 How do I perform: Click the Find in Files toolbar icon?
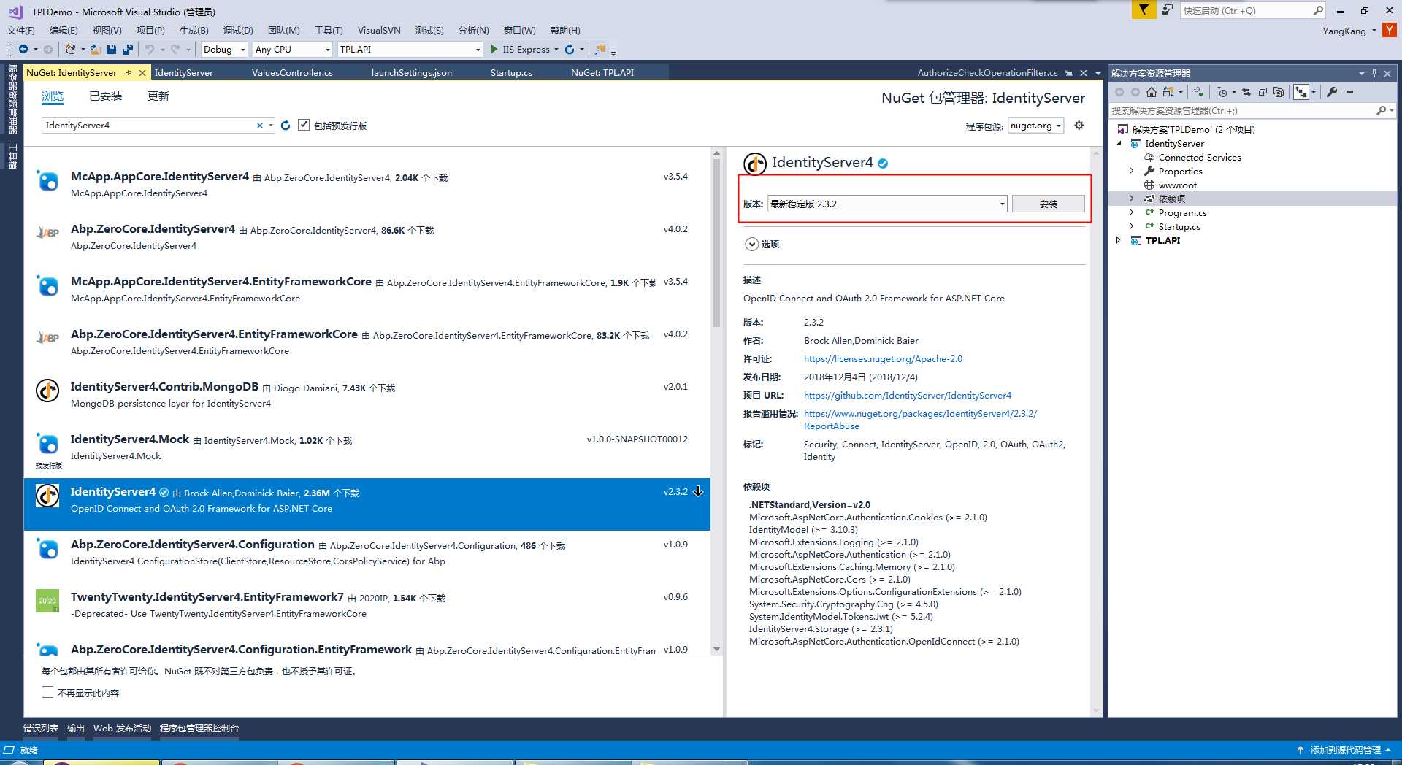click(600, 49)
